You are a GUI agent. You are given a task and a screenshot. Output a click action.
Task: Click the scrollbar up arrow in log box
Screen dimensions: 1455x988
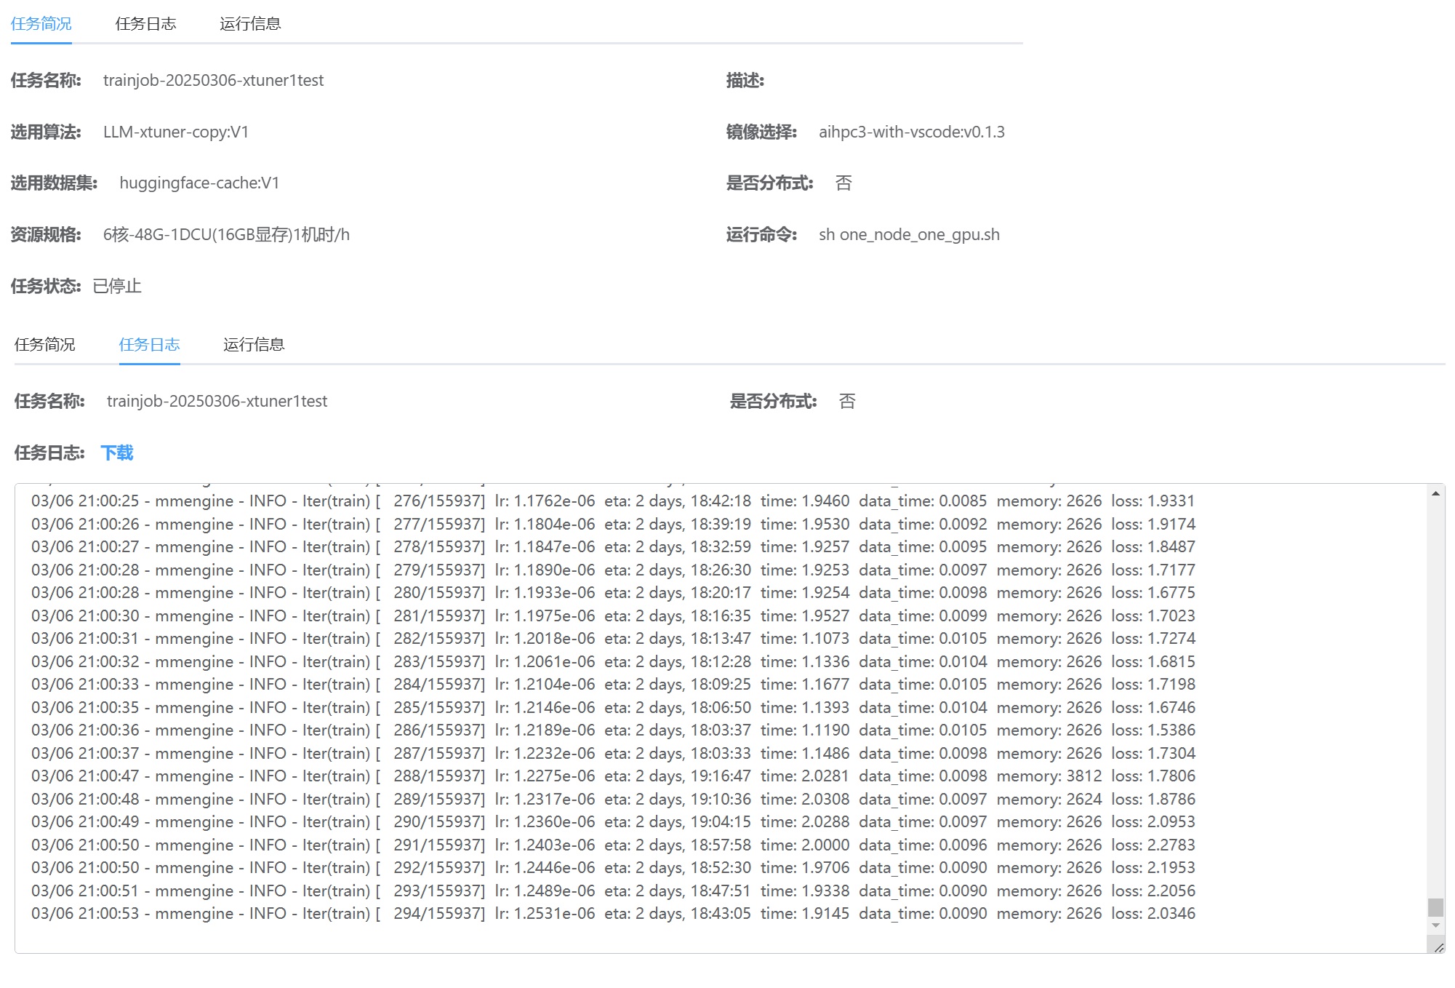[x=1435, y=494]
